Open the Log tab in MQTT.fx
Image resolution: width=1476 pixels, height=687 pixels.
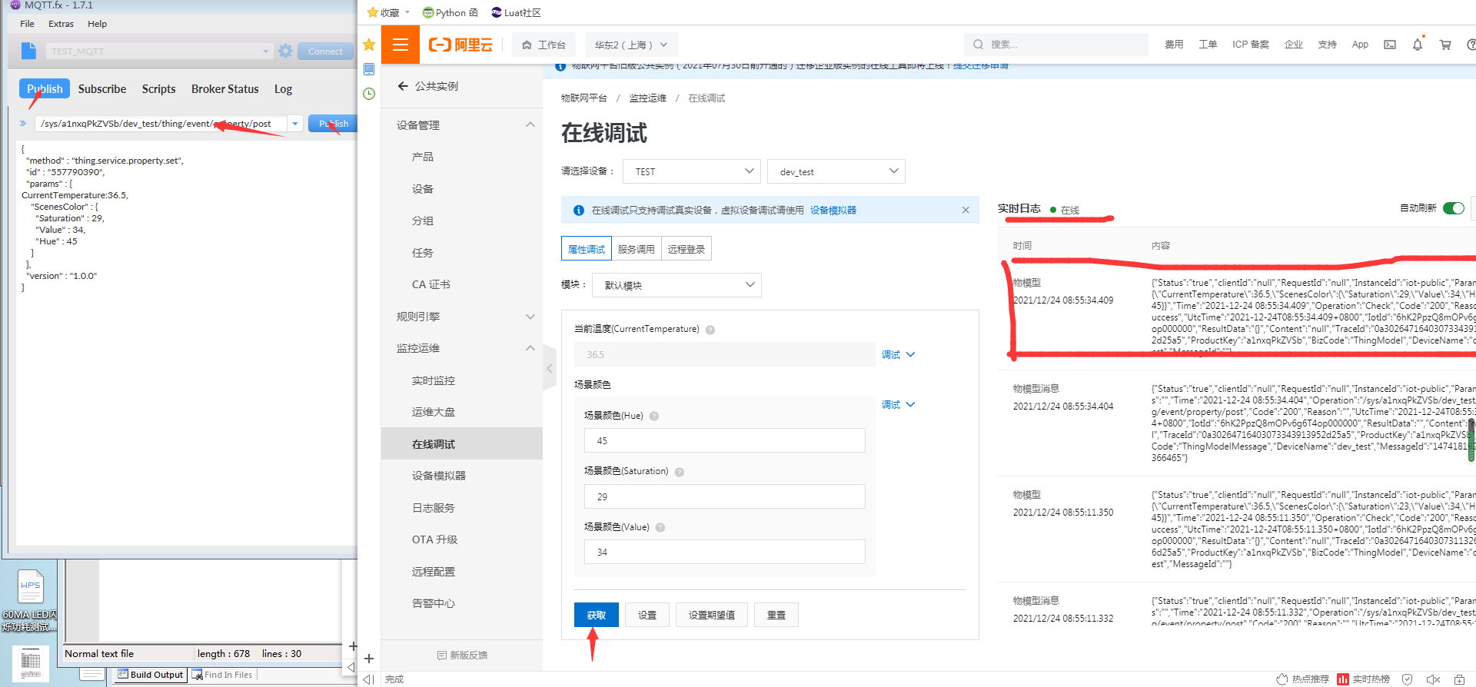click(283, 89)
